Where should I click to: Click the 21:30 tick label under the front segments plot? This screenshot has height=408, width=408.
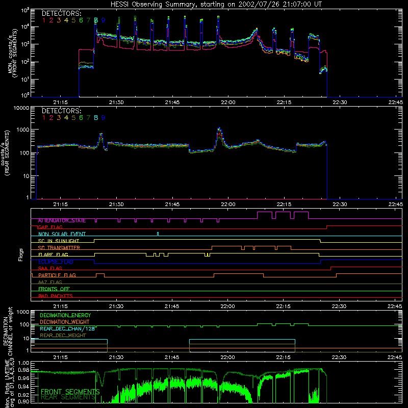pos(116,103)
